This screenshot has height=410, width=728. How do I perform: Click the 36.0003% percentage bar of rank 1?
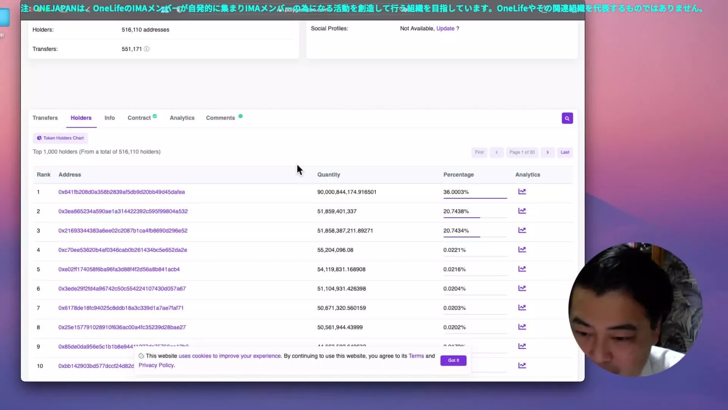point(475,197)
